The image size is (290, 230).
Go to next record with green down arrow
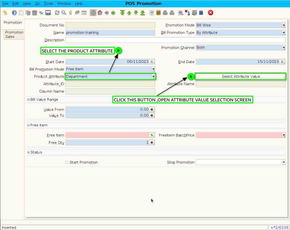[136, 13]
